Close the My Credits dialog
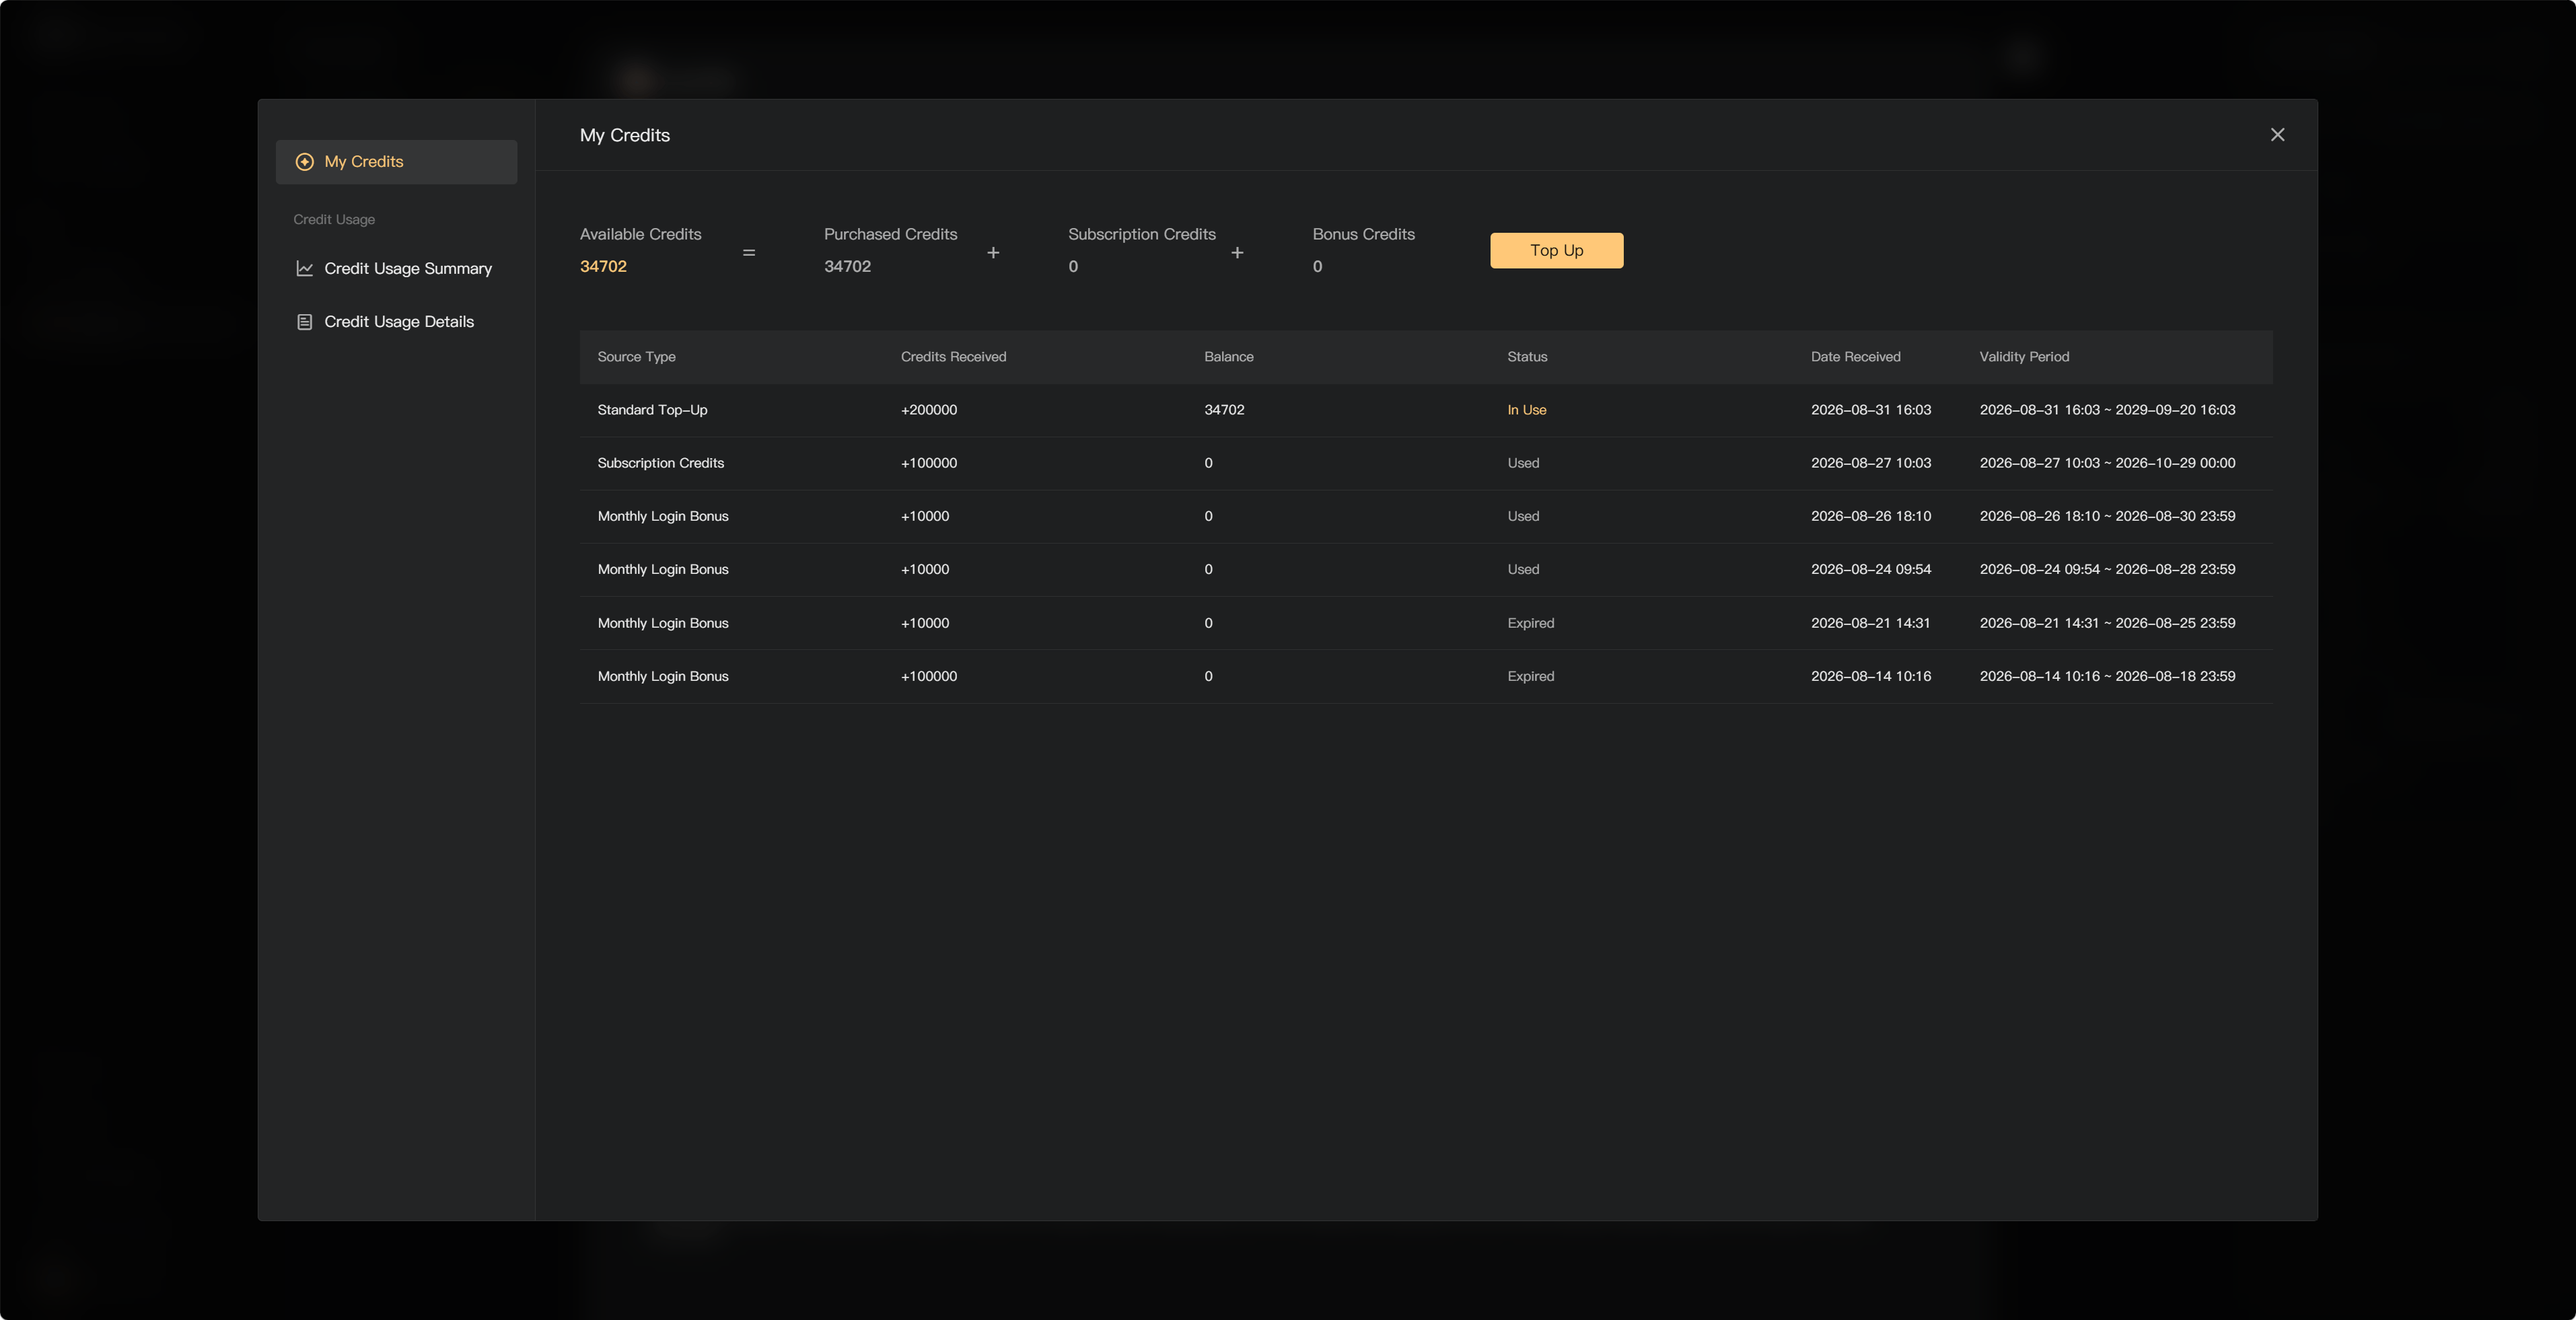 (x=2277, y=135)
